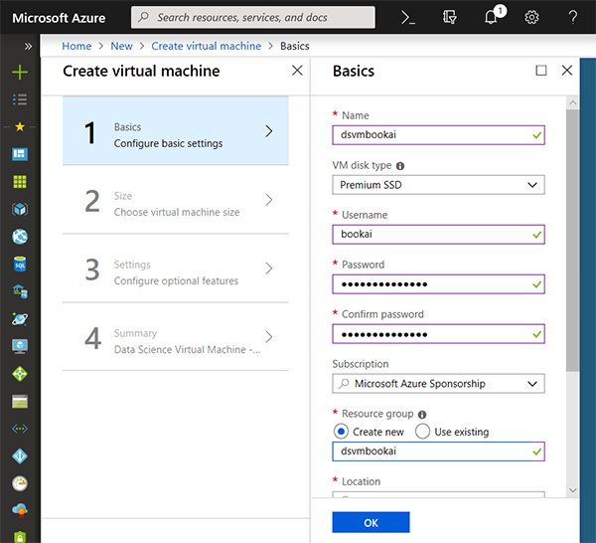596x543 pixels.
Task: Open SQL databases in the sidebar
Action: [x=20, y=265]
